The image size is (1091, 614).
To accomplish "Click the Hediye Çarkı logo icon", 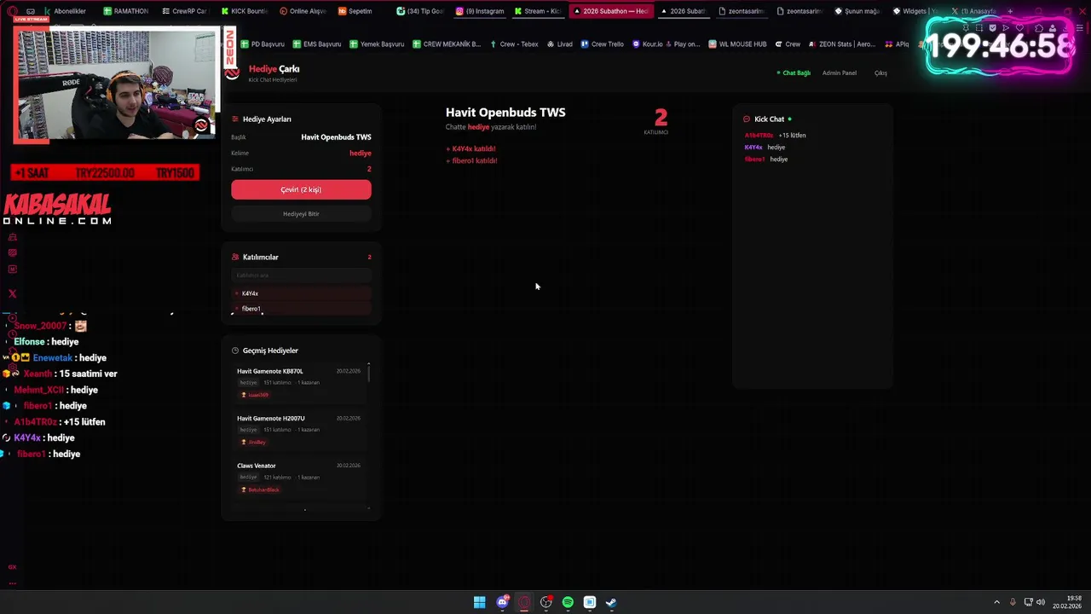I will click(x=232, y=73).
